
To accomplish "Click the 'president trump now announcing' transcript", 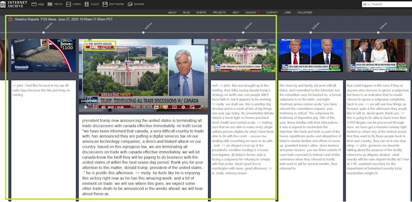I will pos(143,157).
